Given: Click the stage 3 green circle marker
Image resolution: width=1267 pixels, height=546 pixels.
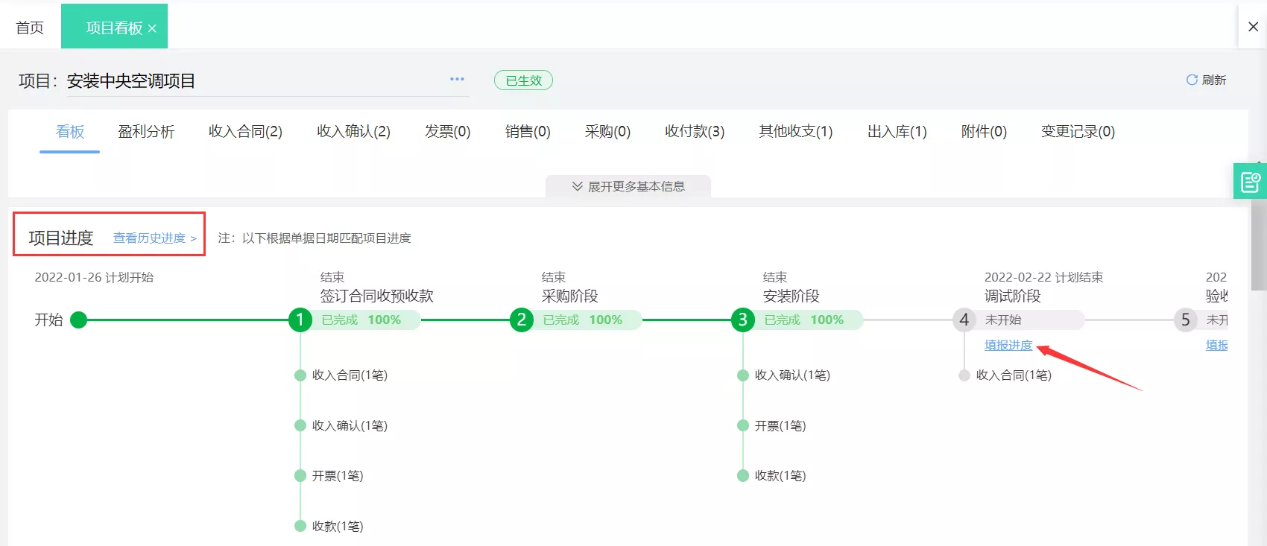Looking at the screenshot, I should click(x=742, y=320).
